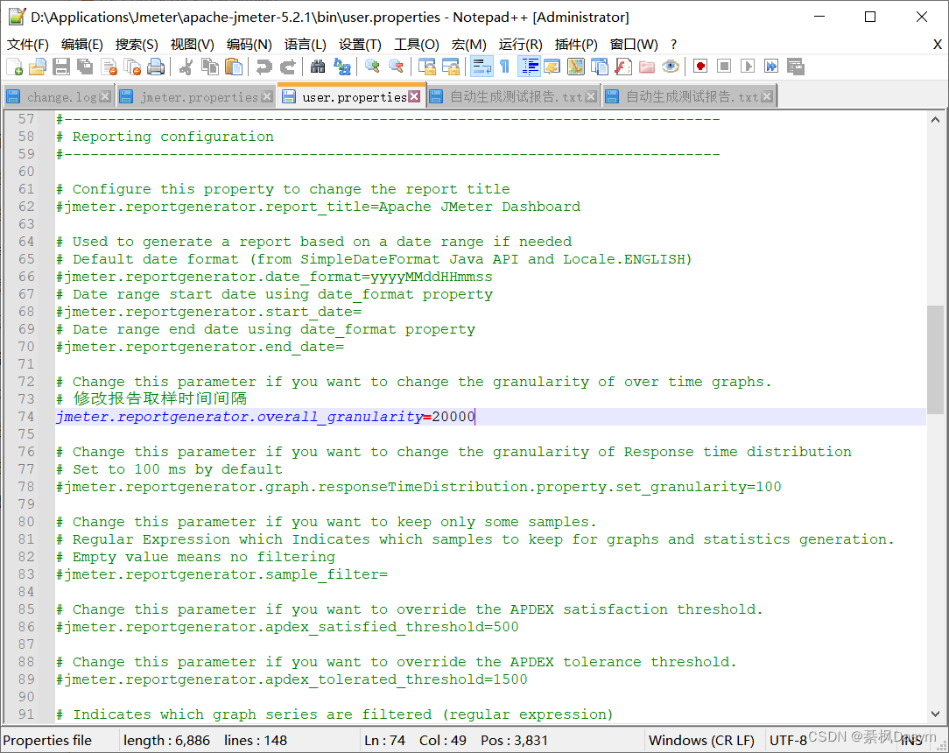Toggle Folder as Workspace panel
The image size is (949, 753).
pyautogui.click(x=646, y=67)
